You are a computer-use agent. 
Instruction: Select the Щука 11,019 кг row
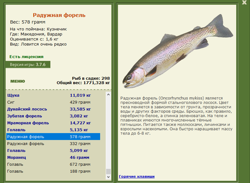[x=53, y=95]
